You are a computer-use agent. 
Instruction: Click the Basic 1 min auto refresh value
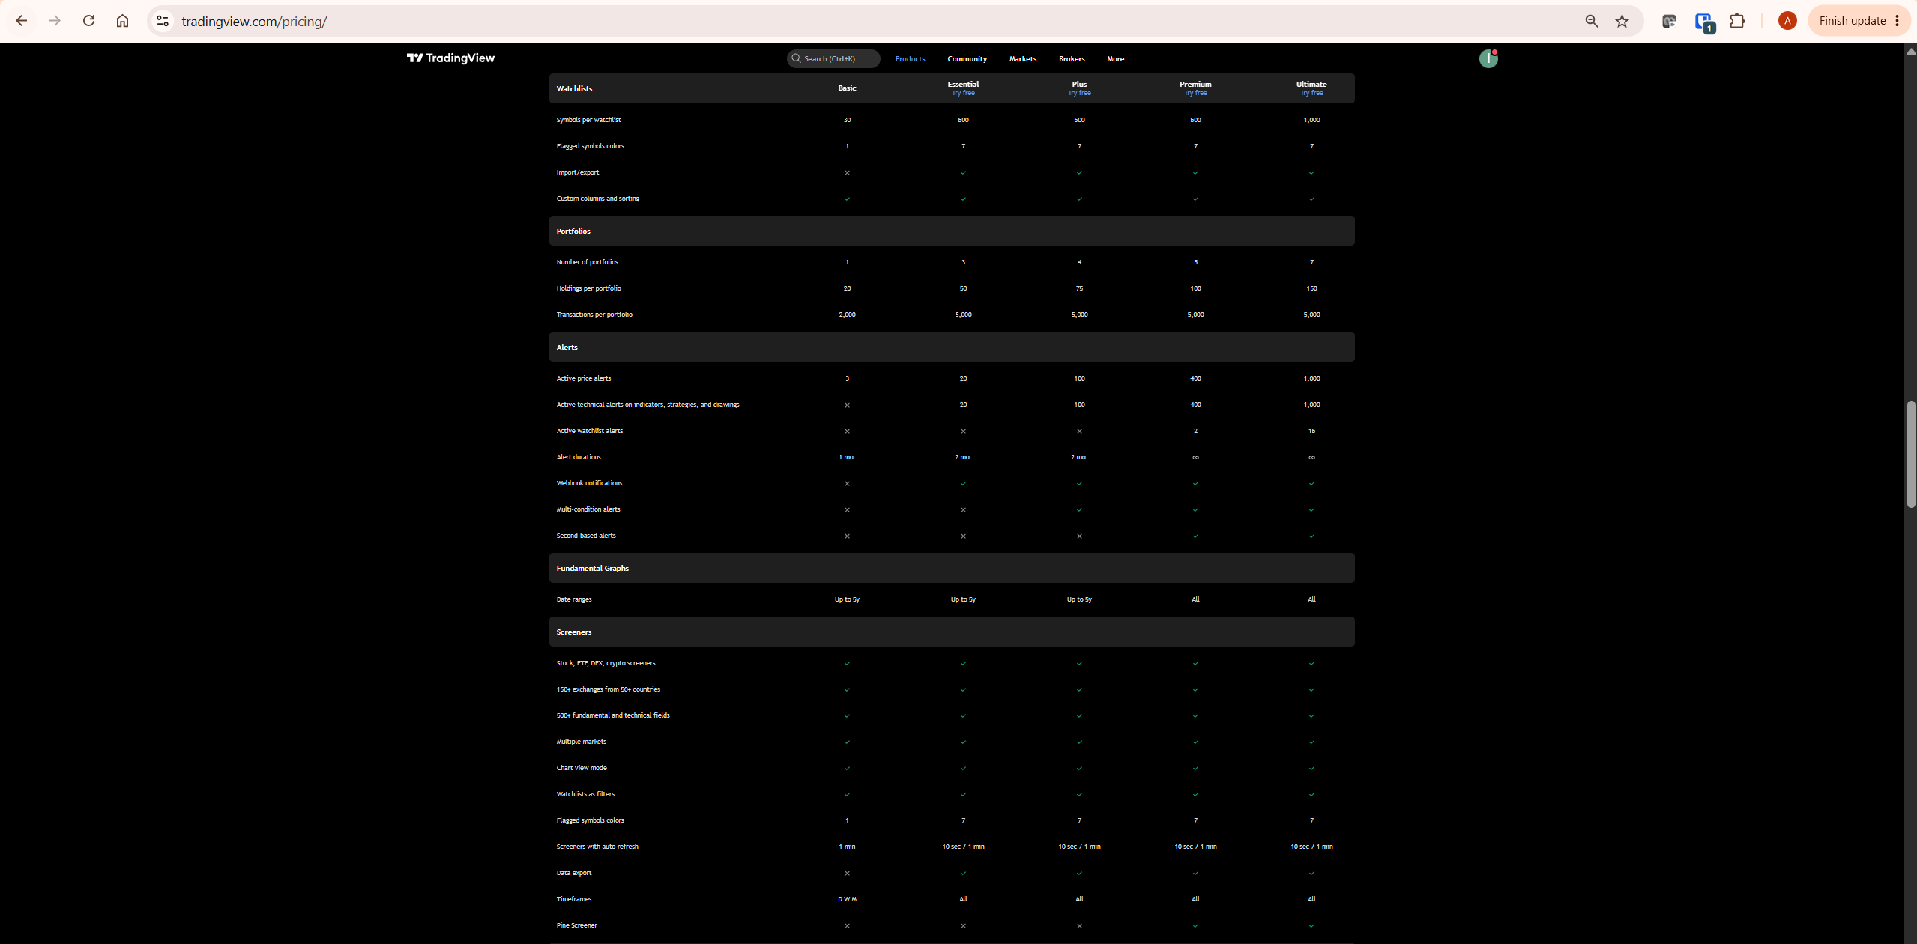pos(847,847)
